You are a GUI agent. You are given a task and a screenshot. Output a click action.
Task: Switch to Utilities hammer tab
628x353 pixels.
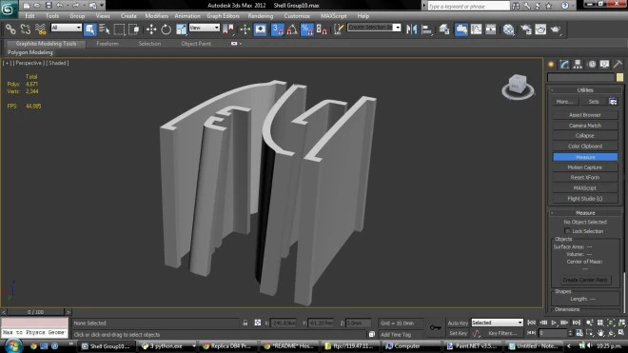(x=618, y=64)
